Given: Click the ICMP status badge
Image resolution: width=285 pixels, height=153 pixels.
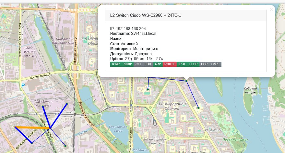Looking at the screenshot, I should 116,64.
